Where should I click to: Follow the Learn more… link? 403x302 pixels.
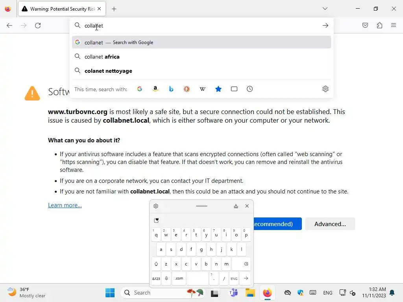pyautogui.click(x=65, y=205)
